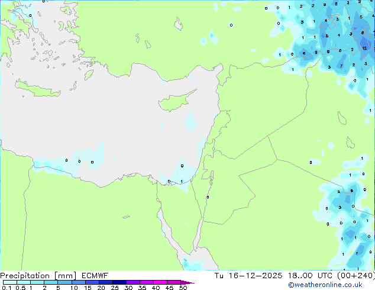Click the '0.5' legend scale label
The width and height of the screenshot is (375, 290).
(20, 288)
